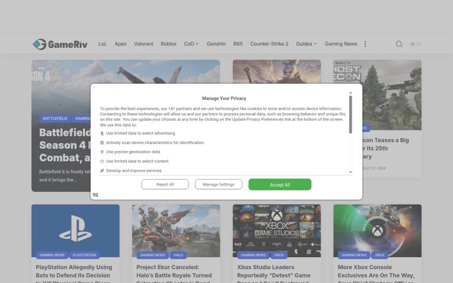The width and height of the screenshot is (453, 283).
Task: Open 'PlayStation Allegedly Using Bots' article
Action: click(74, 274)
